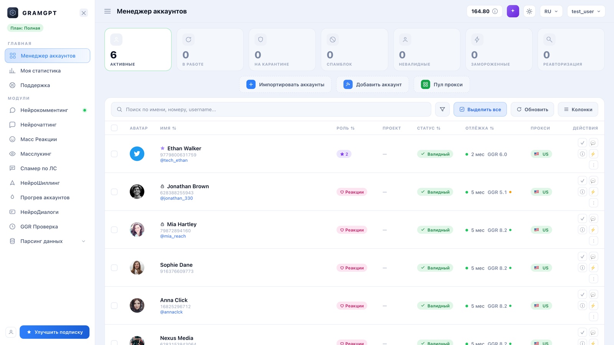Check the box for Anna Click's row
614x345 pixels.
(x=114, y=306)
